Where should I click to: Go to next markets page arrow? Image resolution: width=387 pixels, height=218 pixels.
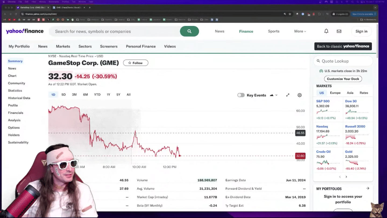coord(346,177)
